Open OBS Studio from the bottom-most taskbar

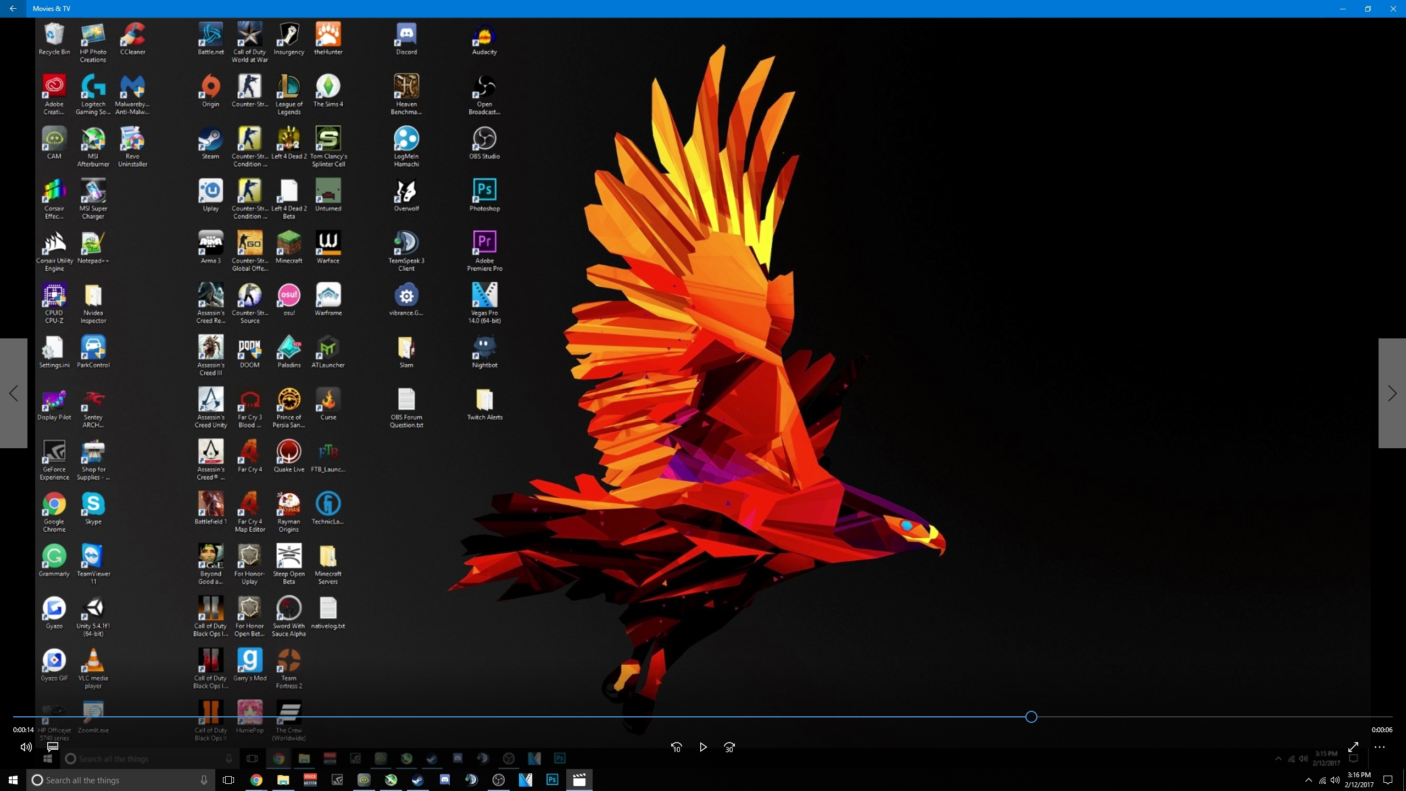[498, 780]
